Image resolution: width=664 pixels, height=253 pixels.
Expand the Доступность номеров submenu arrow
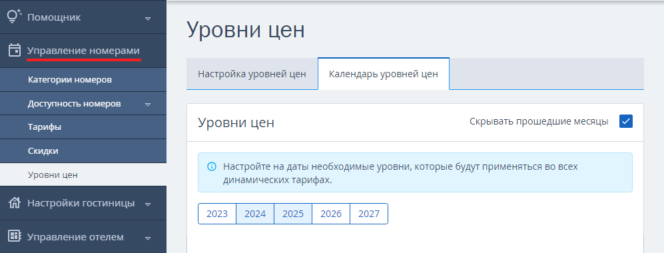click(147, 104)
